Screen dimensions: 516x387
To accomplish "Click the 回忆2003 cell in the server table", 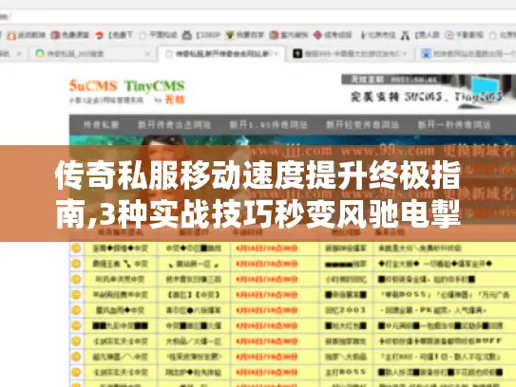I will pos(346,310).
